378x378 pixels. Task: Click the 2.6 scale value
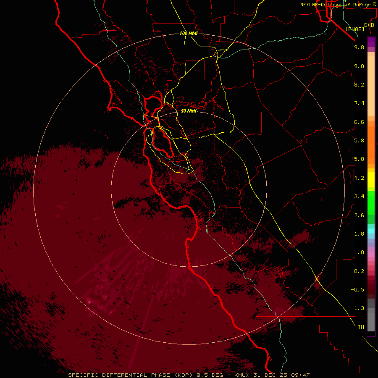(359, 215)
